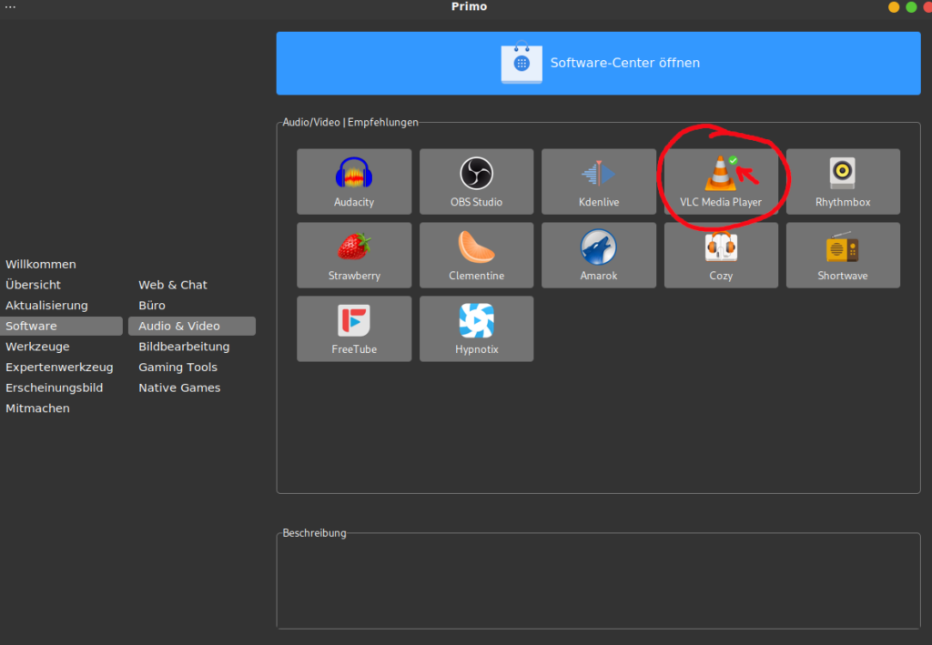Maximize window with the green button
932x645 pixels.
[910, 7]
